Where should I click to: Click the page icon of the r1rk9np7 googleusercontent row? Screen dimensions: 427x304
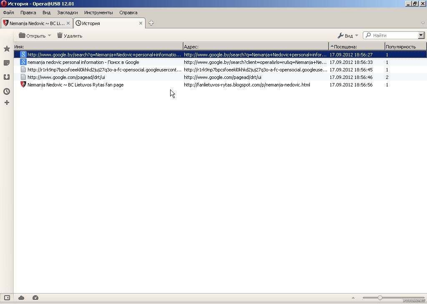pos(23,69)
